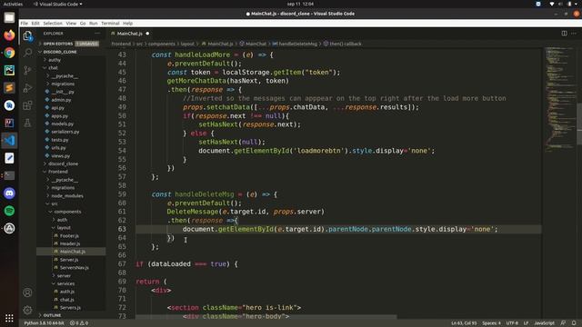Click the horizontal editor scrollbar
The image size is (582, 327).
click(x=266, y=317)
